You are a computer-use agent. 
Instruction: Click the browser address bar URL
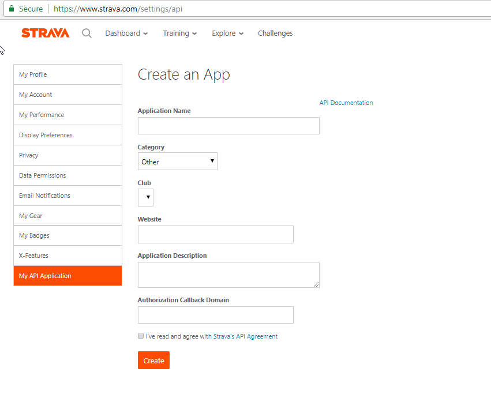[x=118, y=9]
